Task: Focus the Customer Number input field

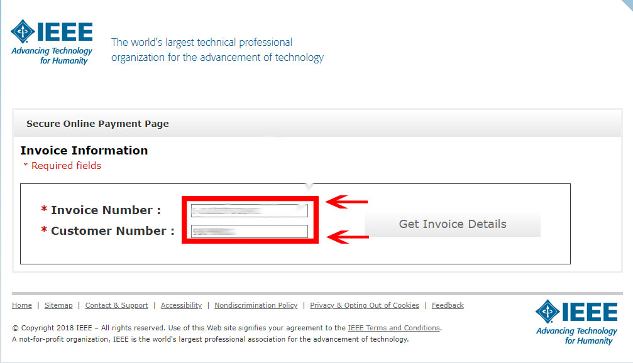Action: click(x=250, y=232)
